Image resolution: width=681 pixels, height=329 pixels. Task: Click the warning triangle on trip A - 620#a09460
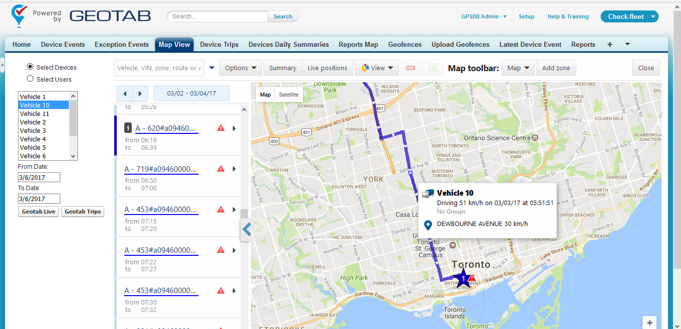(221, 128)
